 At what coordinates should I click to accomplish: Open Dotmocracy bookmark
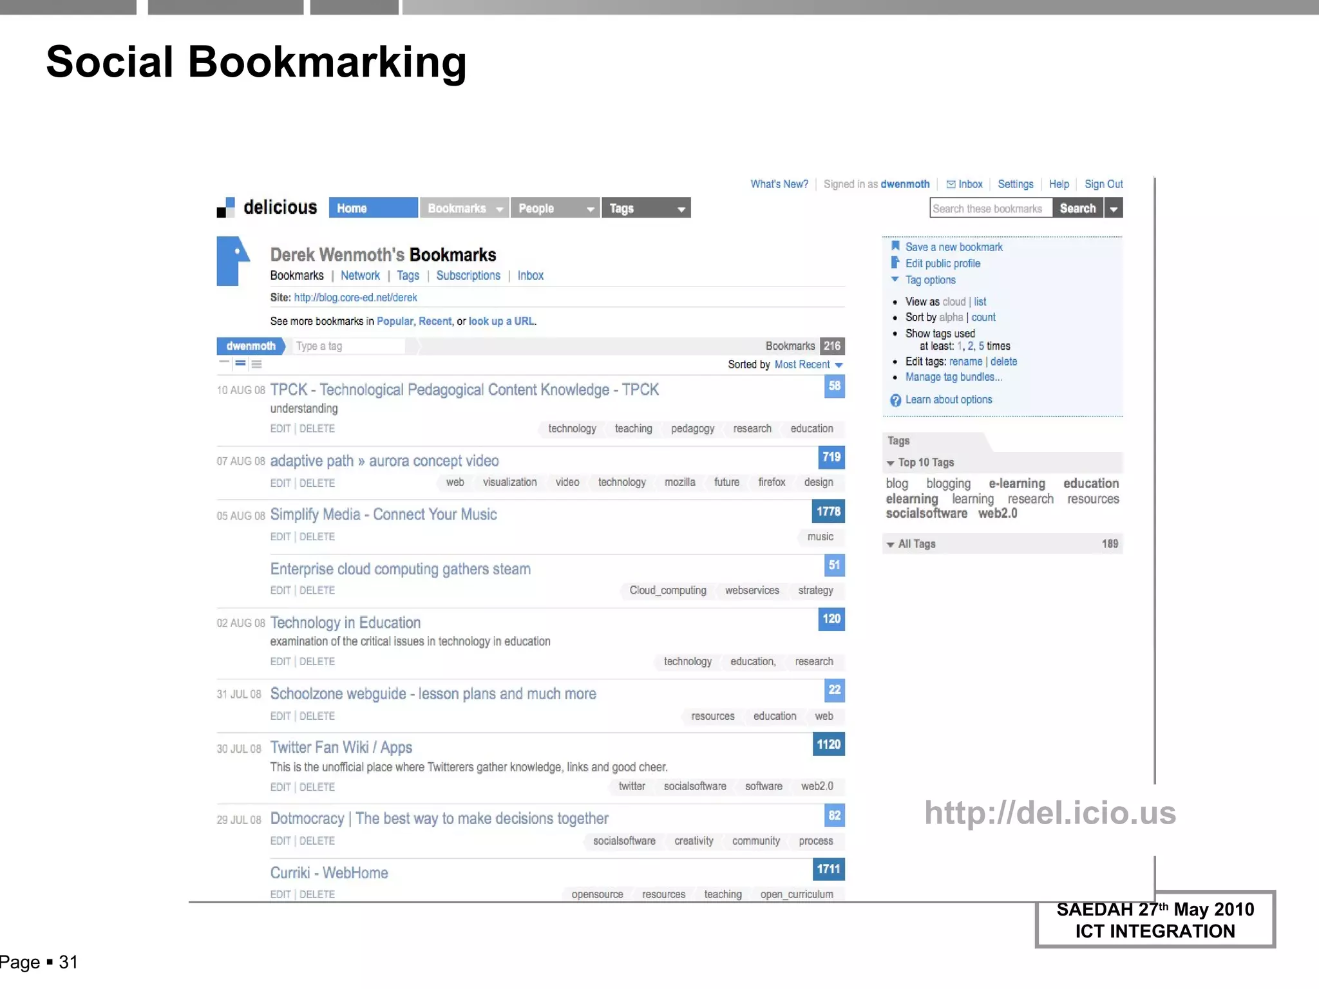[x=439, y=818]
